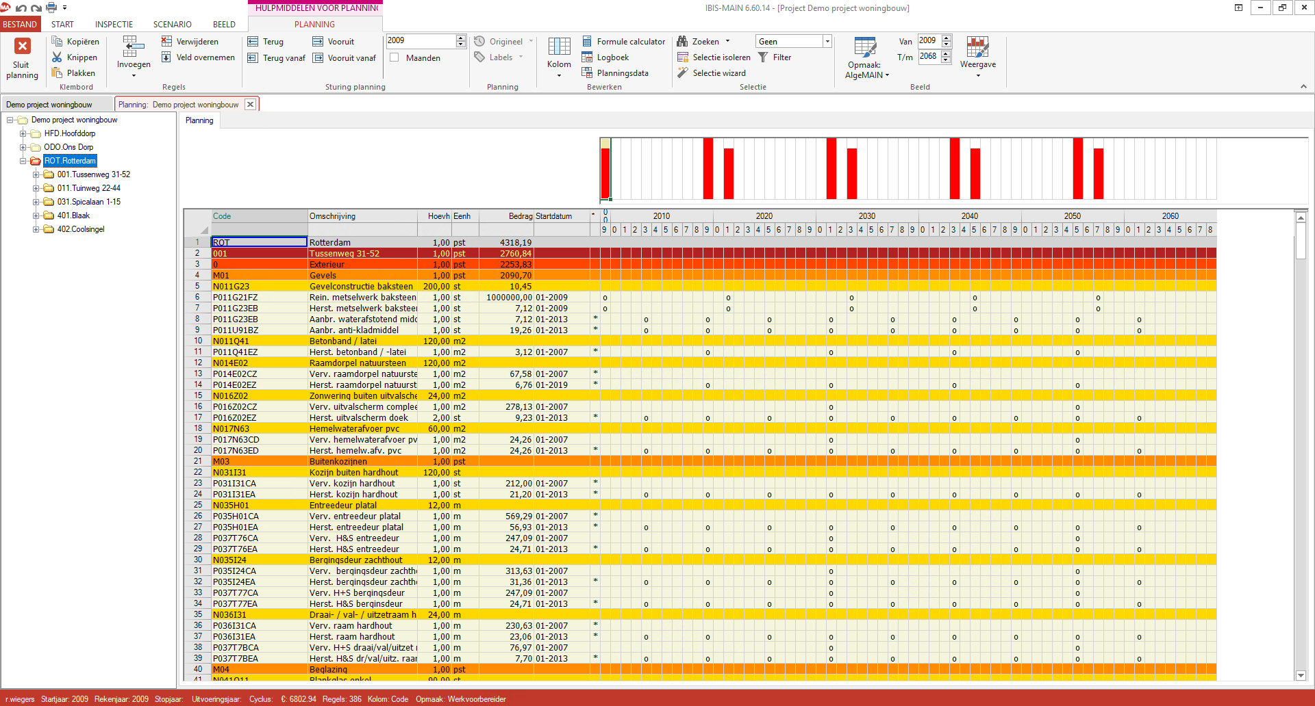The height and width of the screenshot is (706, 1315).
Task: Close the Planning Demo project woningbouw tab
Action: click(251, 105)
